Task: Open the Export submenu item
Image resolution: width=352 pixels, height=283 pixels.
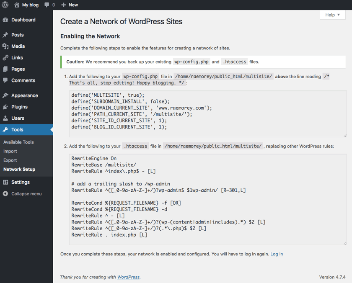Action: tap(10, 160)
